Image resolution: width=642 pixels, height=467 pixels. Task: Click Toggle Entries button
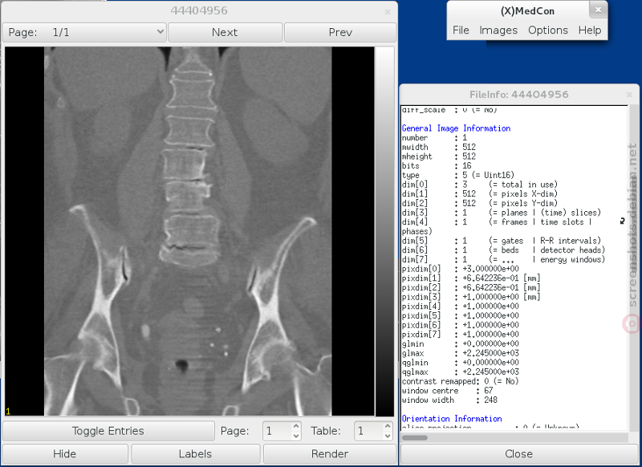(x=108, y=431)
